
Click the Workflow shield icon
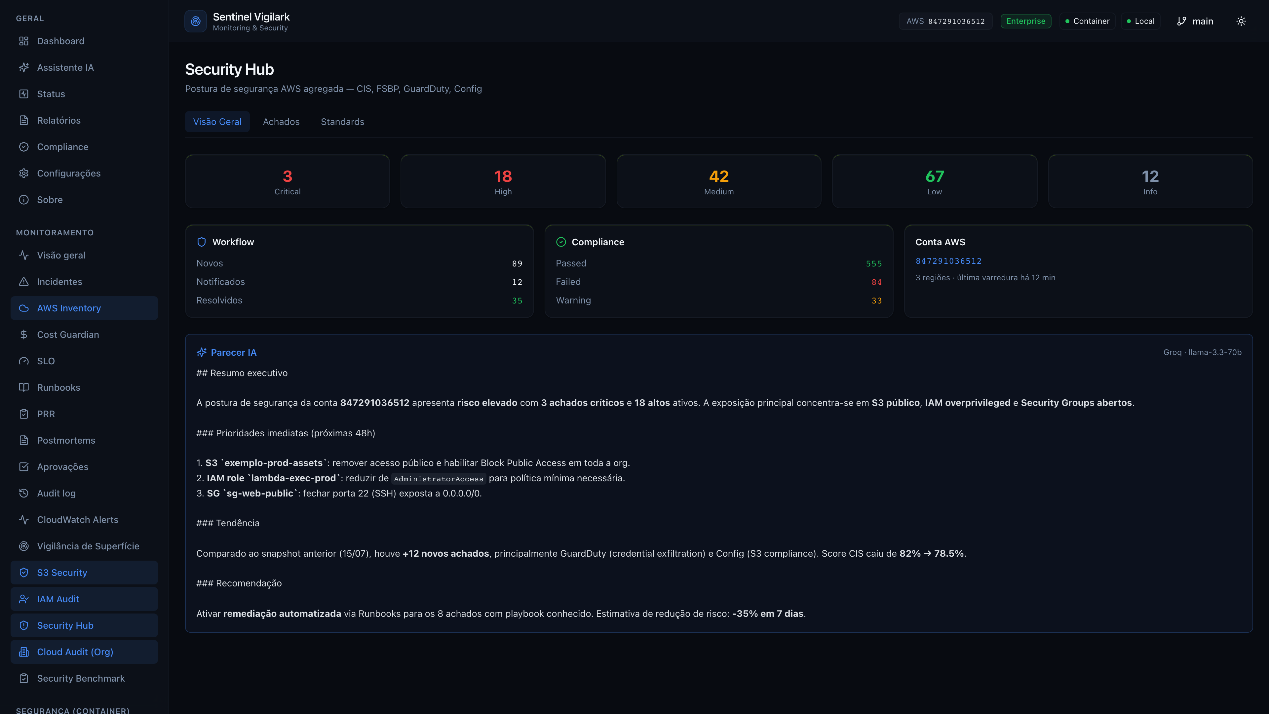tap(201, 242)
